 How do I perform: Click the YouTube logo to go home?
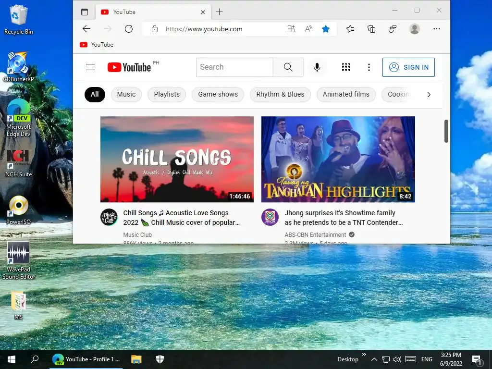click(129, 67)
